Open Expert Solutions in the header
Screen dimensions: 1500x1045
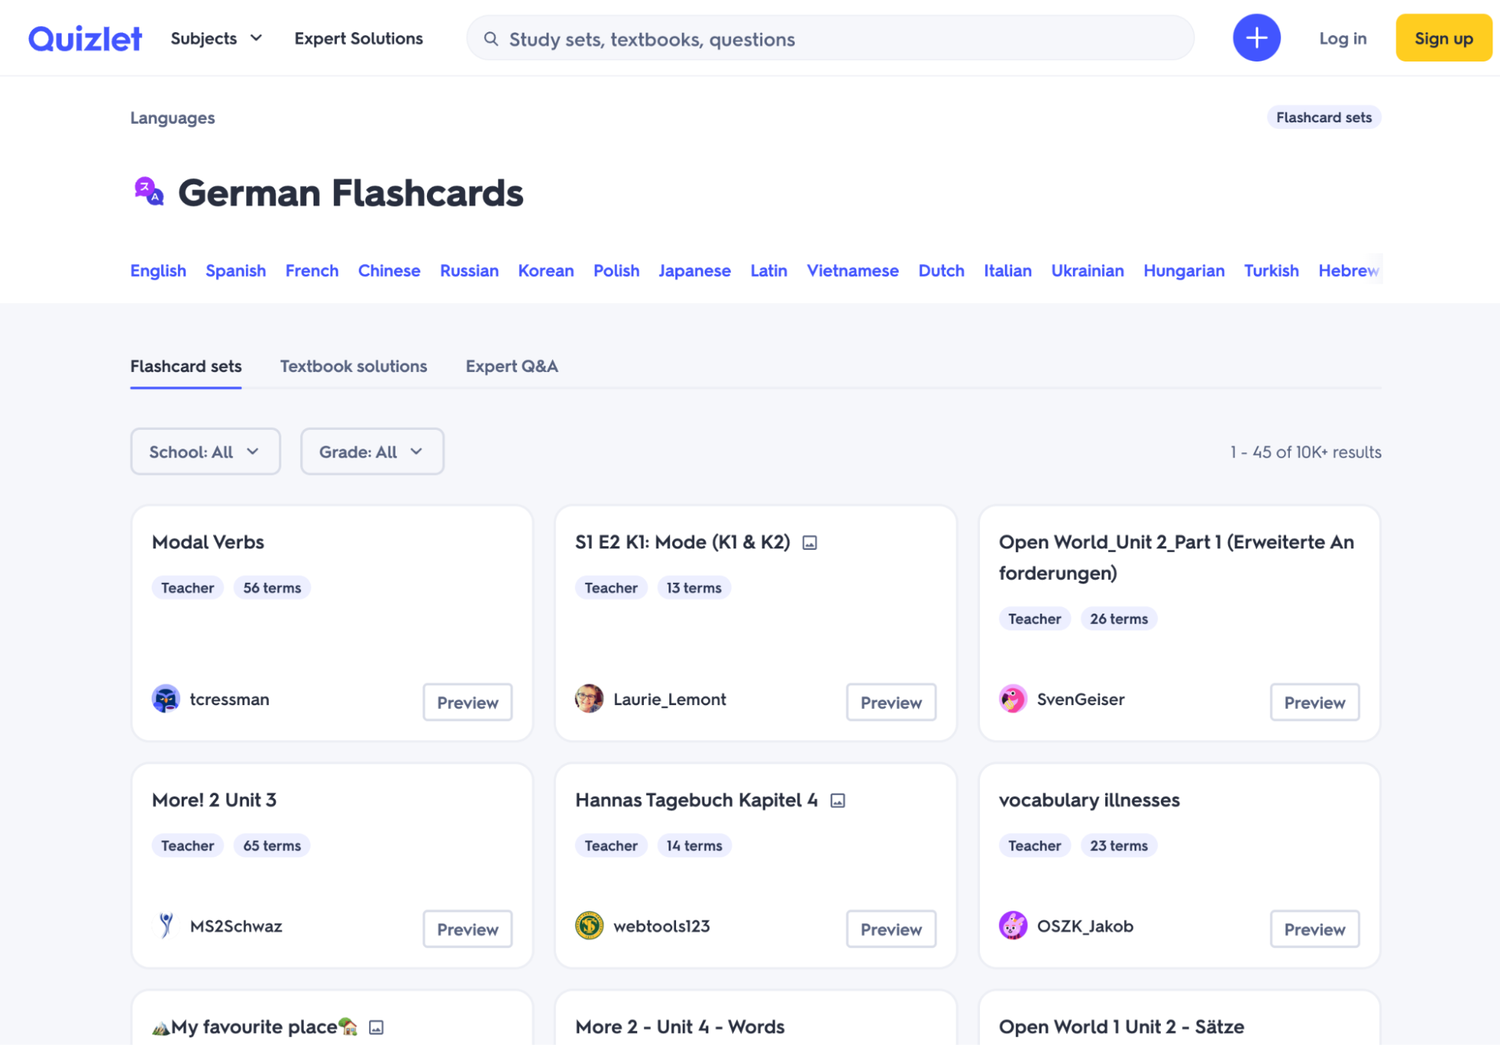point(359,38)
